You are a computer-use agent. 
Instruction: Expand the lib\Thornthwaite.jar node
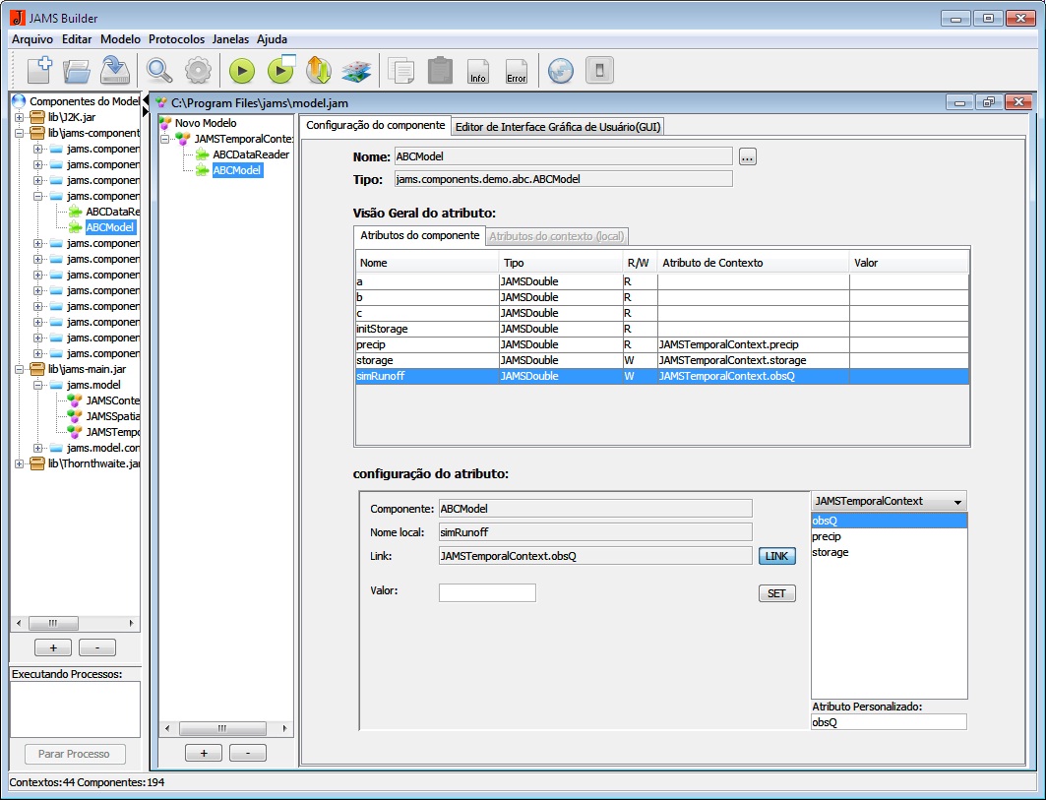[20, 463]
